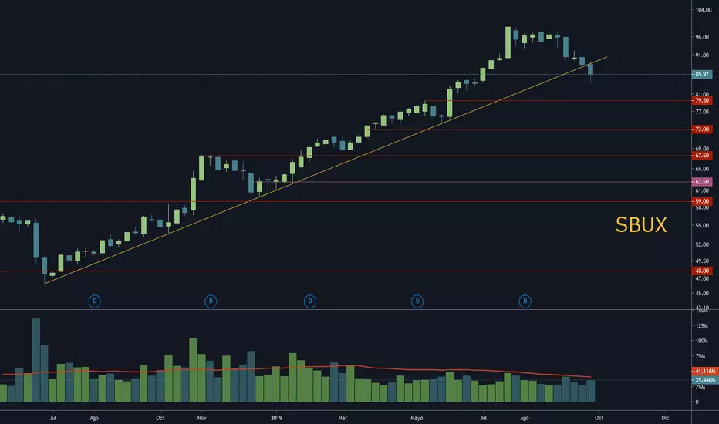The width and height of the screenshot is (719, 424).
Task: Click the 52.00 price axis tick
Action: point(702,244)
